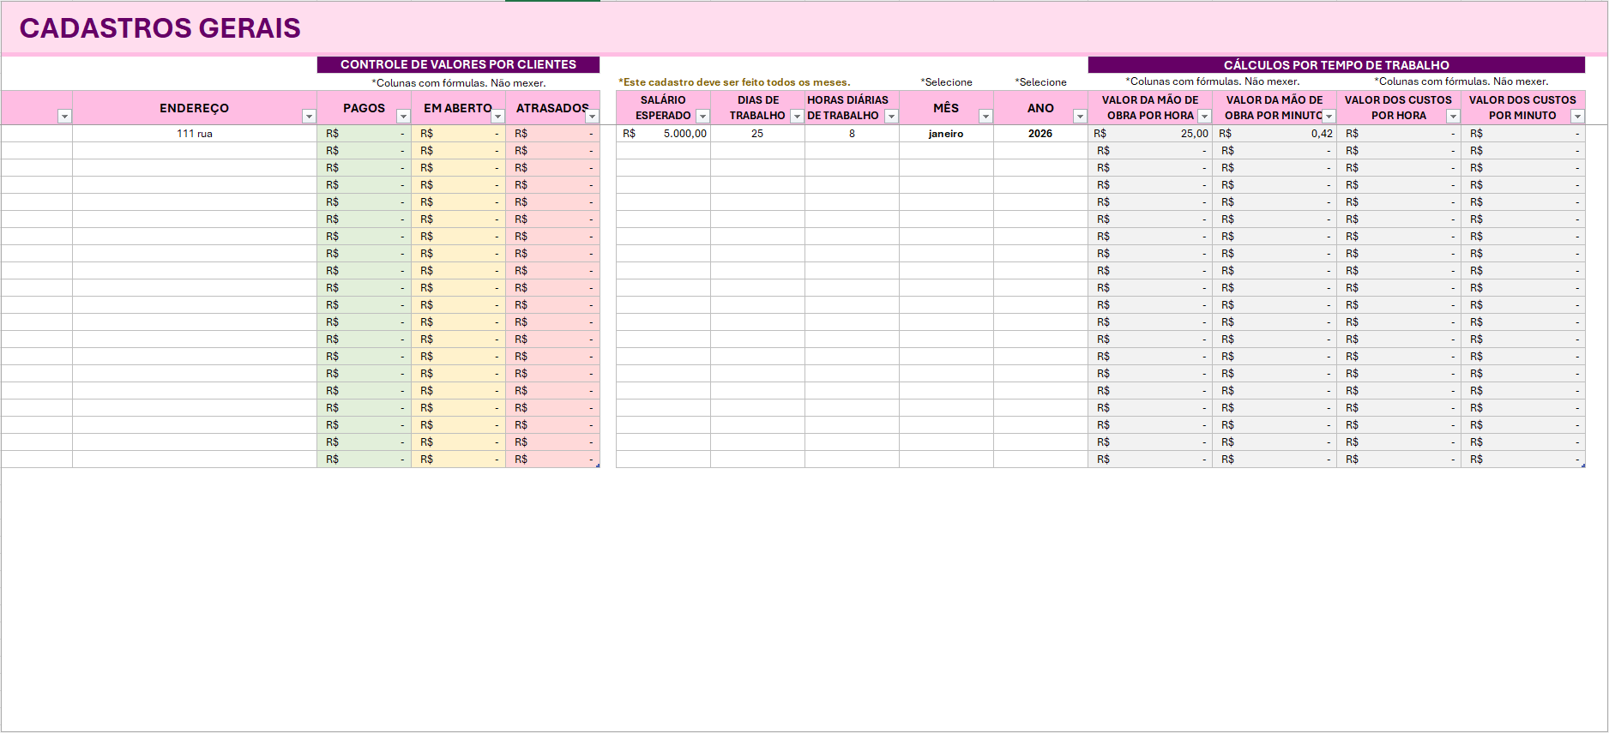
Task: Open the PAGOS column filter dropdown
Action: click(x=403, y=117)
